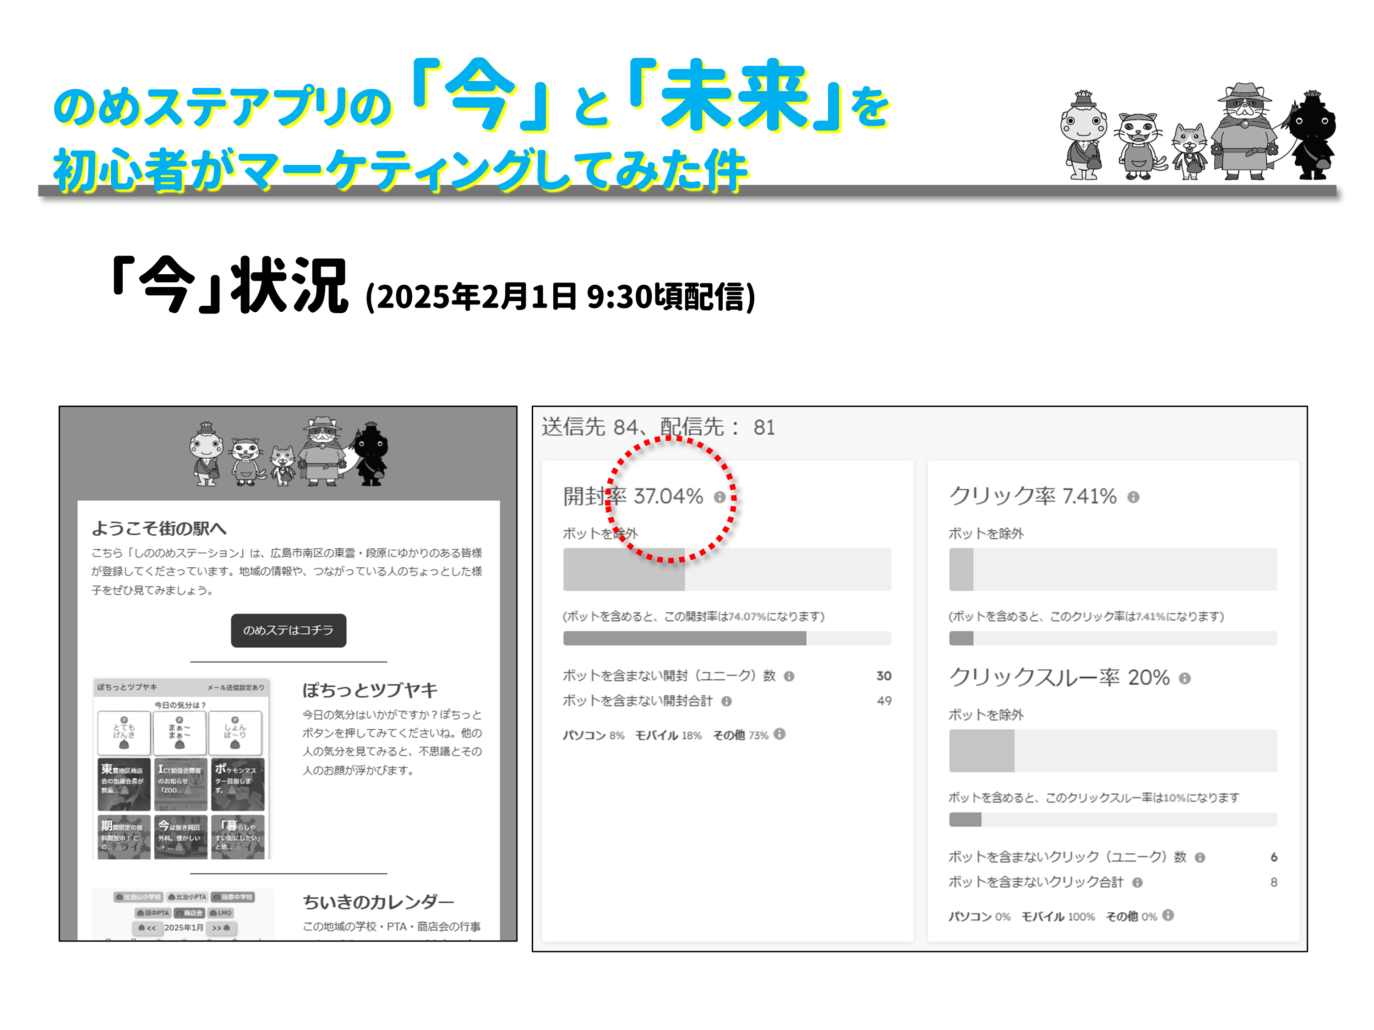Click the 7.41% bot-included click rate bar
This screenshot has height=1030, width=1374.
coord(1112,638)
